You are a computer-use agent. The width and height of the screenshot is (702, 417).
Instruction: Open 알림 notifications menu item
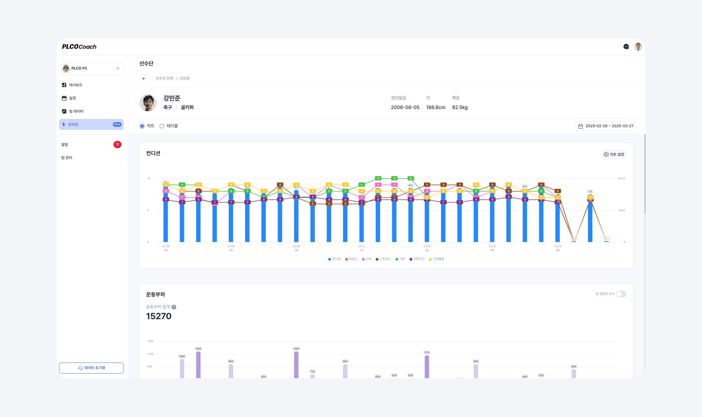pos(65,145)
